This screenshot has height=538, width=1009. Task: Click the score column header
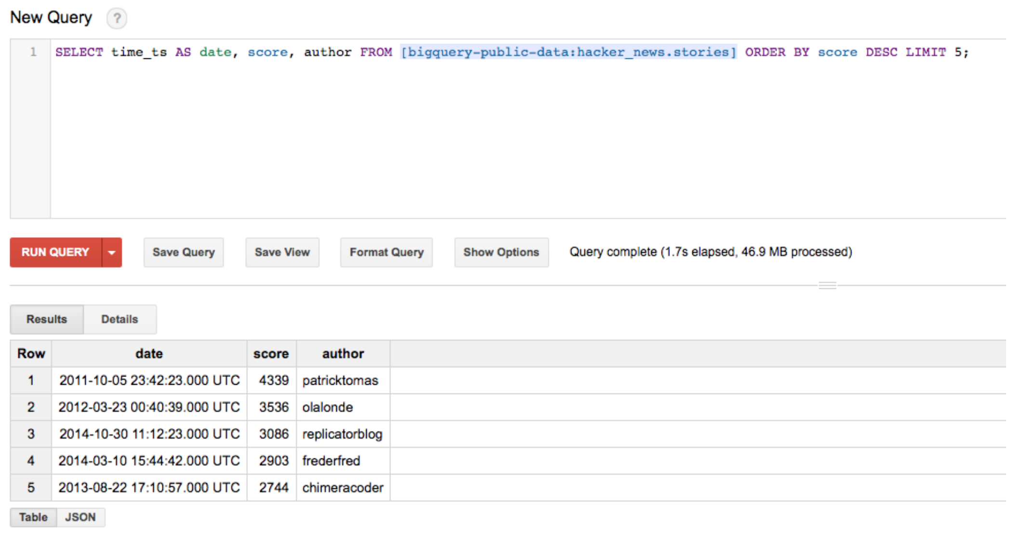pyautogui.click(x=271, y=353)
